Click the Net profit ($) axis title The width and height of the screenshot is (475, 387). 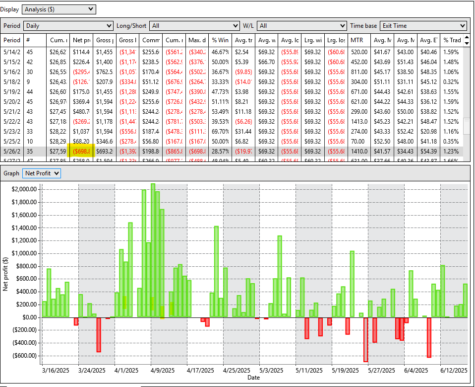pyautogui.click(x=5, y=274)
